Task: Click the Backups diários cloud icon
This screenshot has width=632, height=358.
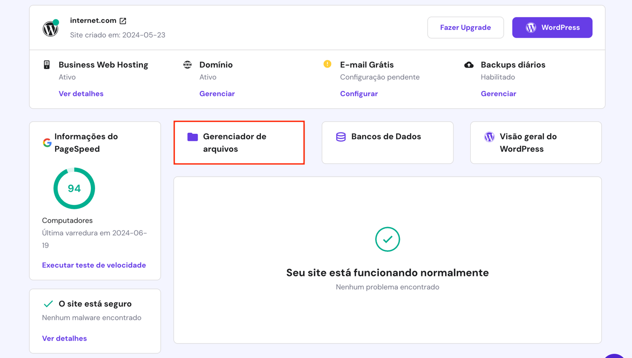Action: 468,64
